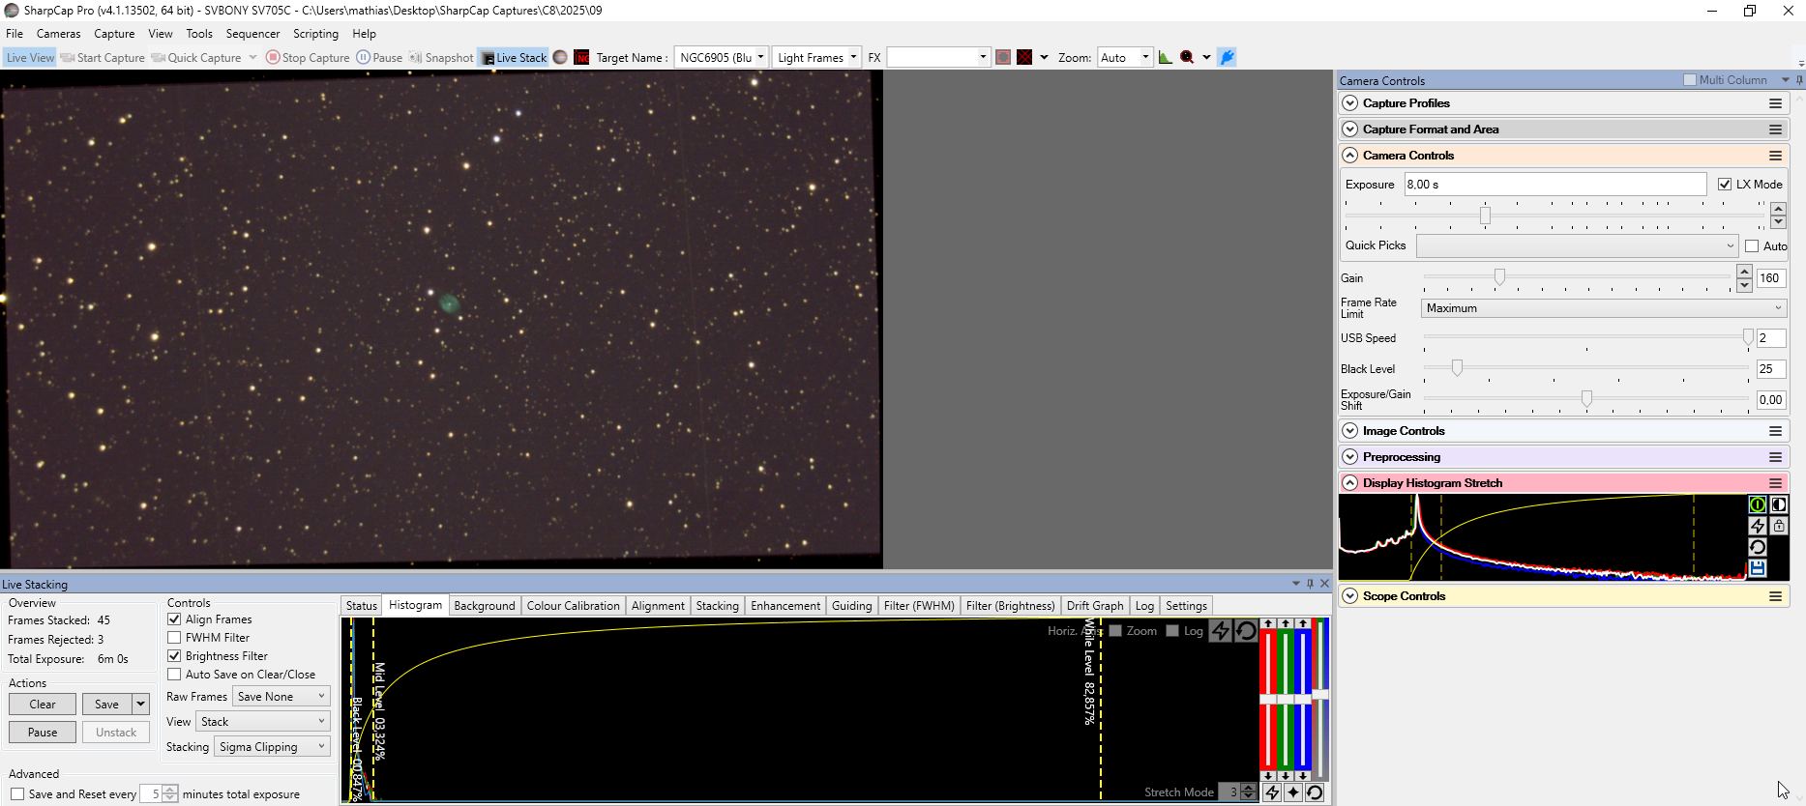Expand the Image Controls section
This screenshot has height=806, width=1806.
[1350, 431]
